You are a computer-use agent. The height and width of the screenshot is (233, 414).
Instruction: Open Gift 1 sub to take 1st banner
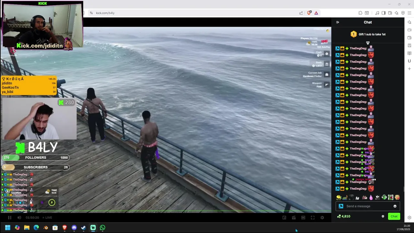tap(368, 34)
